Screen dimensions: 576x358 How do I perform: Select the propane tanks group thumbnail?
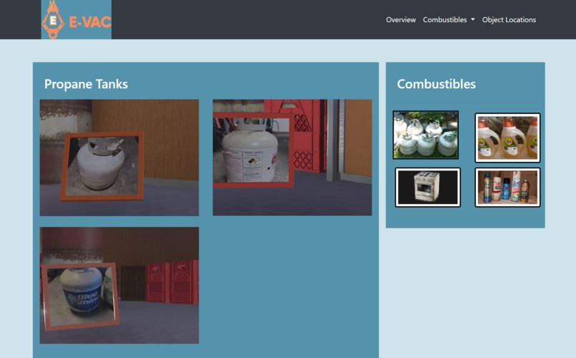[x=426, y=135]
